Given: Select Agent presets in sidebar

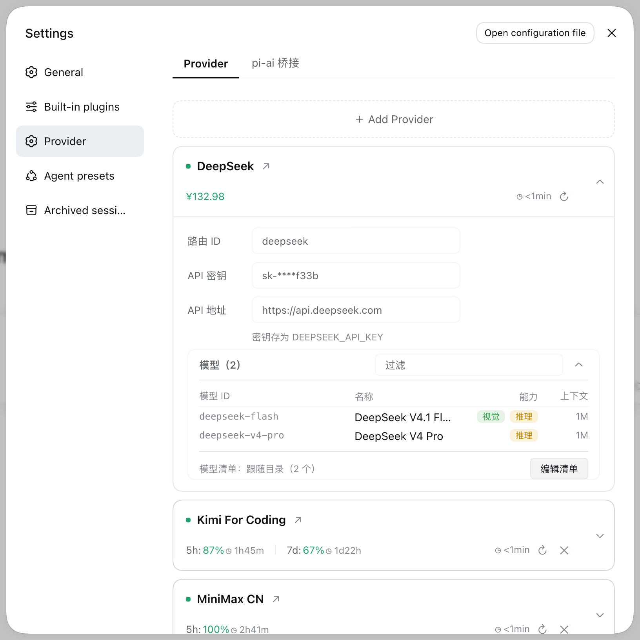Looking at the screenshot, I should click(x=80, y=176).
